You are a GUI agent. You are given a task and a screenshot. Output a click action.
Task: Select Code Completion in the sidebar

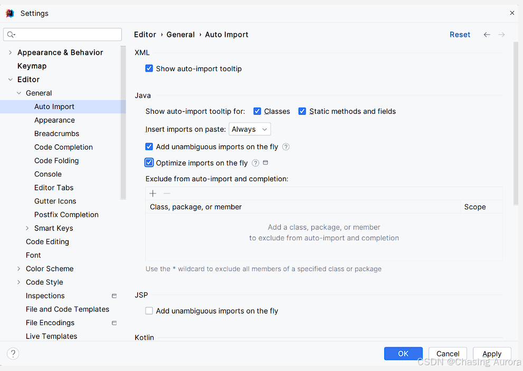[63, 147]
